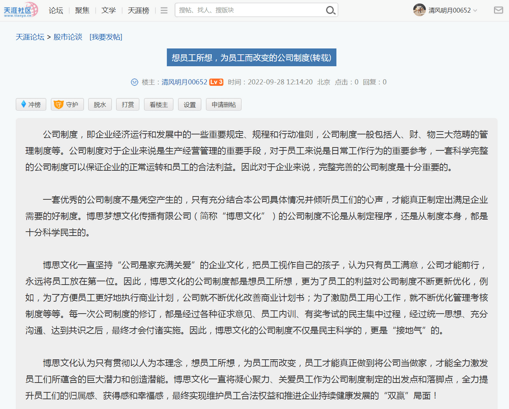
Task: Go to the 天涯榜 nav item
Action: tap(139, 10)
